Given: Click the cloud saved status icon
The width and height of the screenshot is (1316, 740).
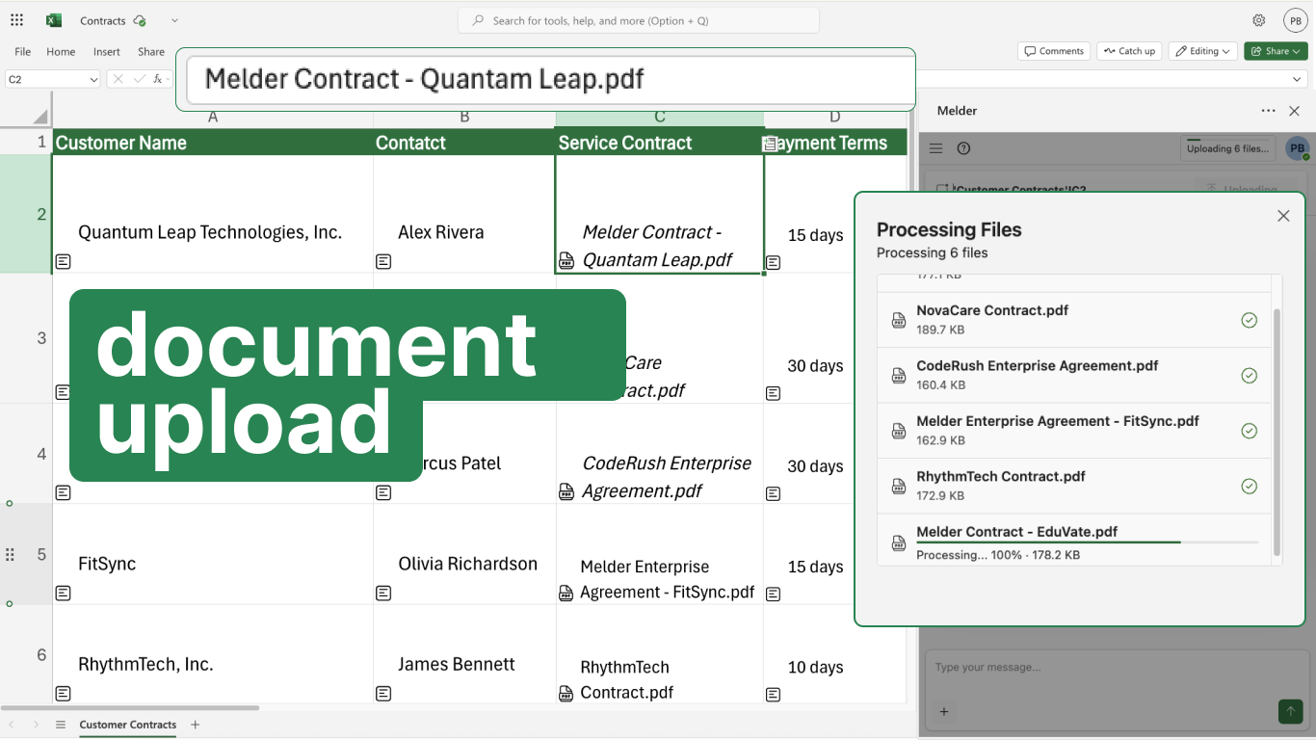Looking at the screenshot, I should tap(140, 20).
